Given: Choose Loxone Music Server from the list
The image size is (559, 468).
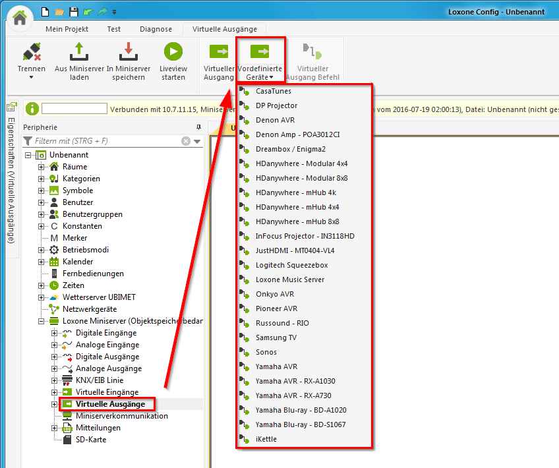Looking at the screenshot, I should point(290,279).
